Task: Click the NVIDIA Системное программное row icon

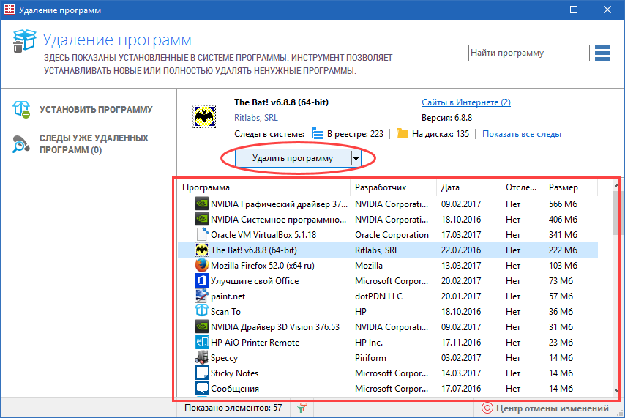Action: pyautogui.click(x=202, y=220)
